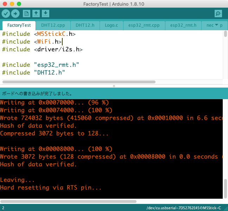This screenshot has width=228, height=211.
Task: Place cursor on '#include <WiFi.h>' line
Action: (x=32, y=42)
